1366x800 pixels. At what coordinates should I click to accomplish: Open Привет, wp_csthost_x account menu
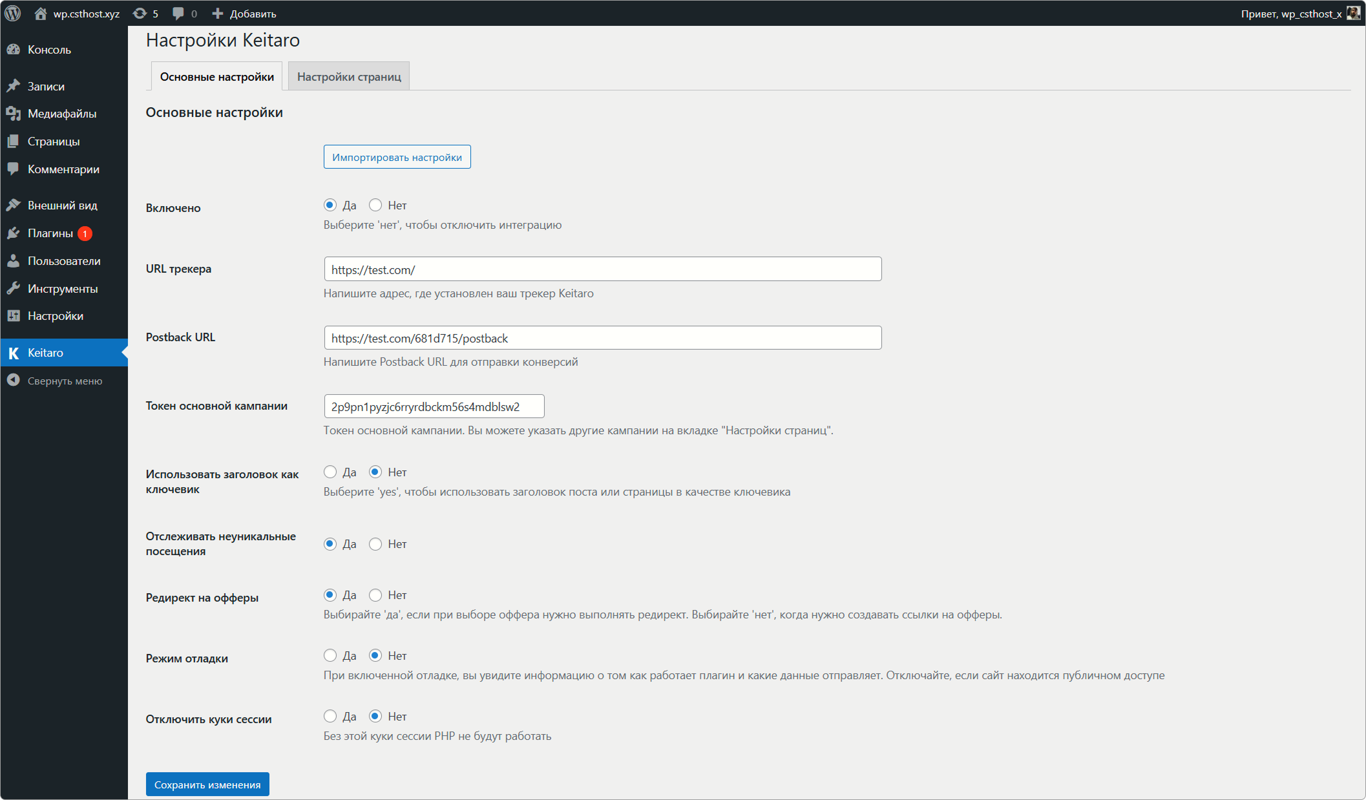(x=1299, y=14)
